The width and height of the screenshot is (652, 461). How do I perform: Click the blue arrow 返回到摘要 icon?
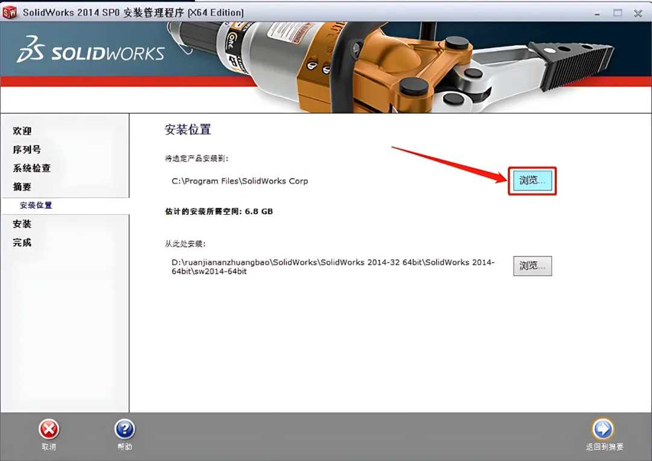click(x=603, y=428)
